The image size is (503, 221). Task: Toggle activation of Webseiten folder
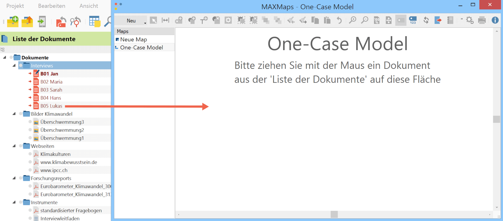21,146
